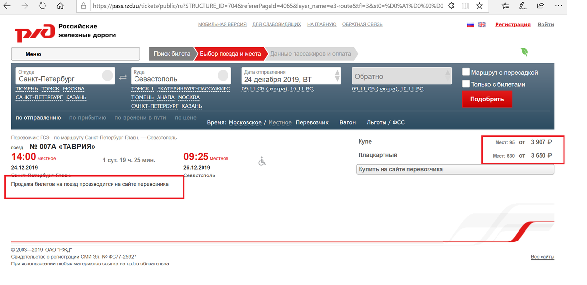This screenshot has width=587, height=285.
Task: Click the Дата отправления date field
Action: tap(292, 76)
